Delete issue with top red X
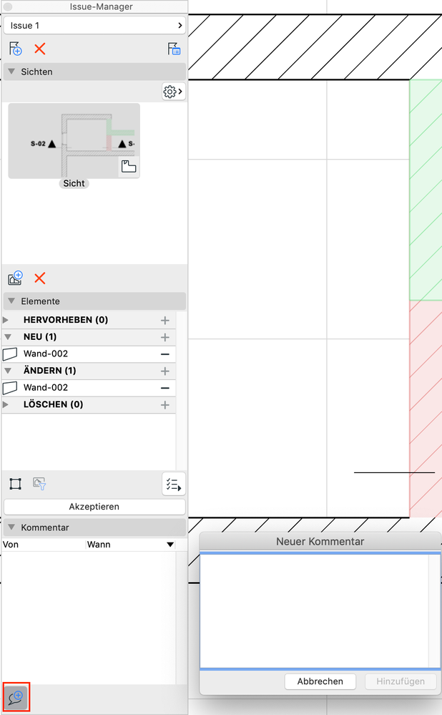Image resolution: width=442 pixels, height=715 pixels. point(39,49)
